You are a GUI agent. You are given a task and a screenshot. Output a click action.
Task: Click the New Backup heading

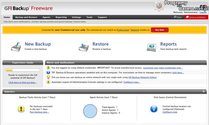point(38,44)
